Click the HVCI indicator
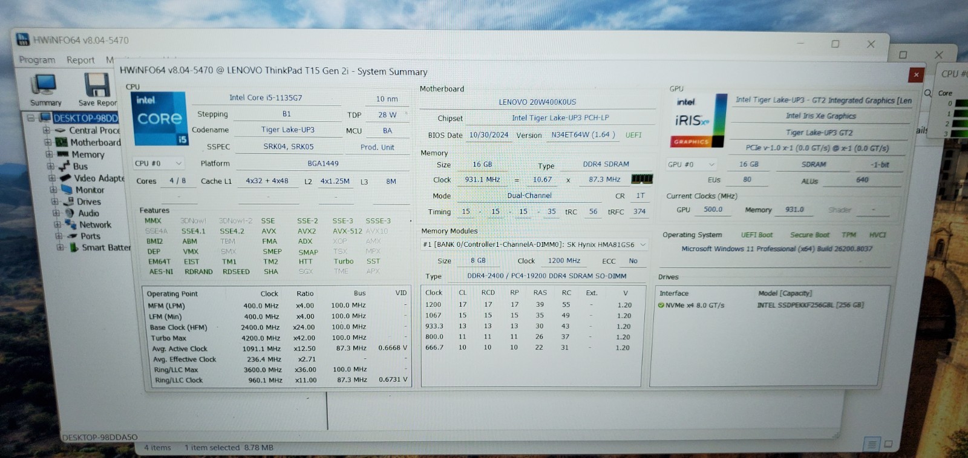The image size is (968, 458). 877,235
